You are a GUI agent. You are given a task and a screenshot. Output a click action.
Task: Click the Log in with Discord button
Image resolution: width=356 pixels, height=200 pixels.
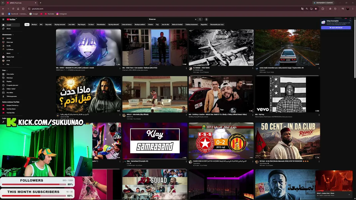(x=336, y=28)
